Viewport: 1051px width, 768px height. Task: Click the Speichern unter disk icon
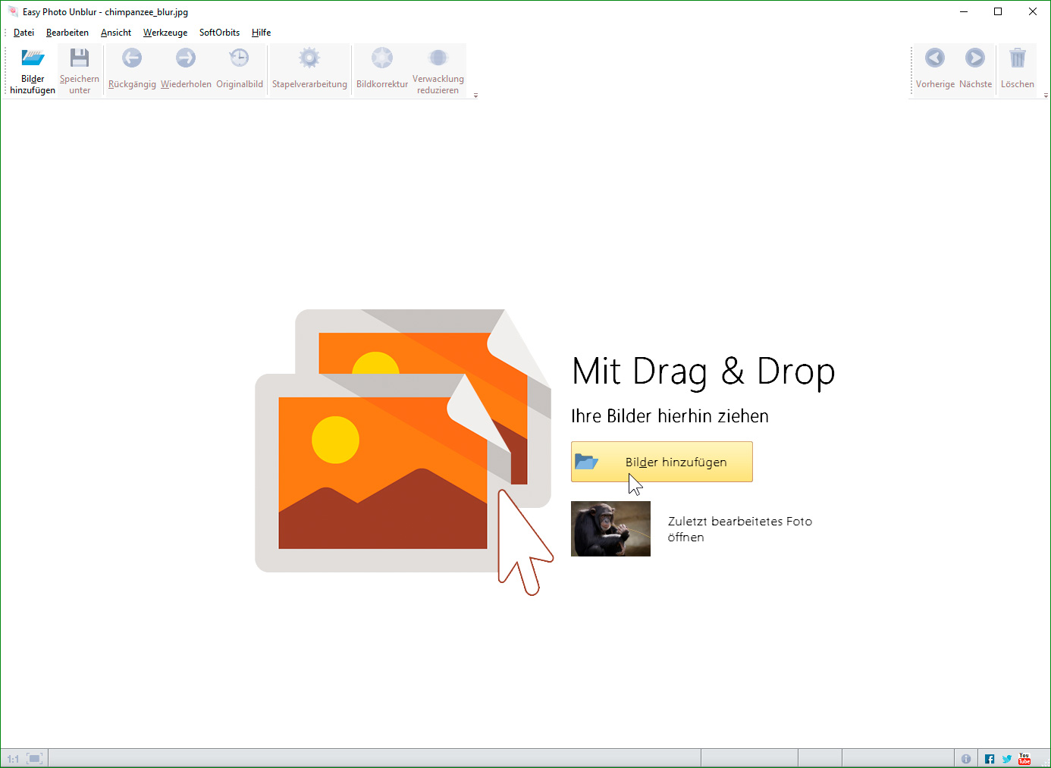(80, 59)
